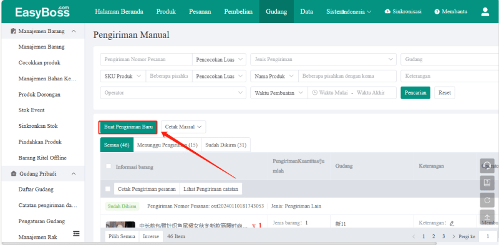Viewport: 499px width, 245px height.
Task: Open the Waktu Pembuatan dropdown
Action: point(279,93)
